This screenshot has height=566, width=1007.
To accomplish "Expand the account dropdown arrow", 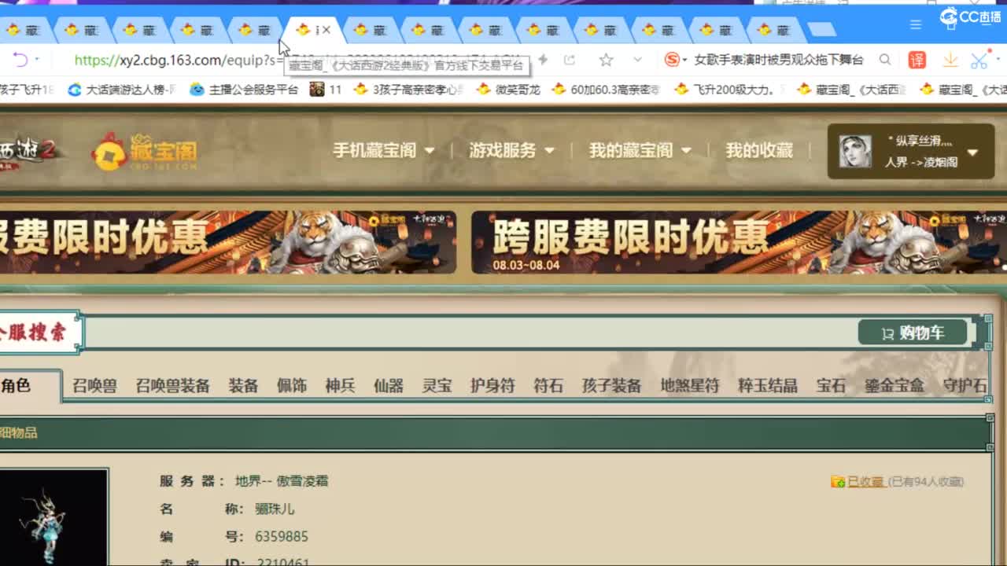I will [972, 153].
